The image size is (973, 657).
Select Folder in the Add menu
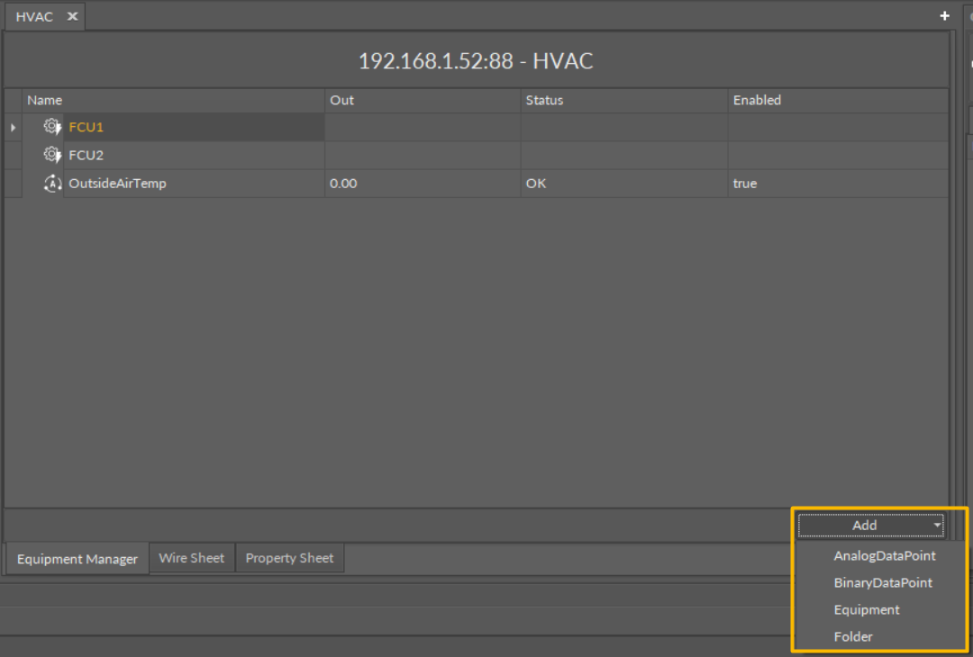pos(852,637)
